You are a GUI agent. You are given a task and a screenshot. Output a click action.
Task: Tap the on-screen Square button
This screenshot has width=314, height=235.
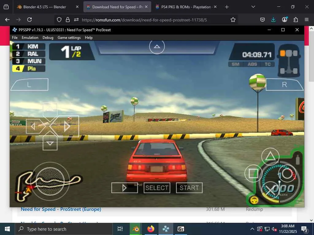[x=253, y=173]
